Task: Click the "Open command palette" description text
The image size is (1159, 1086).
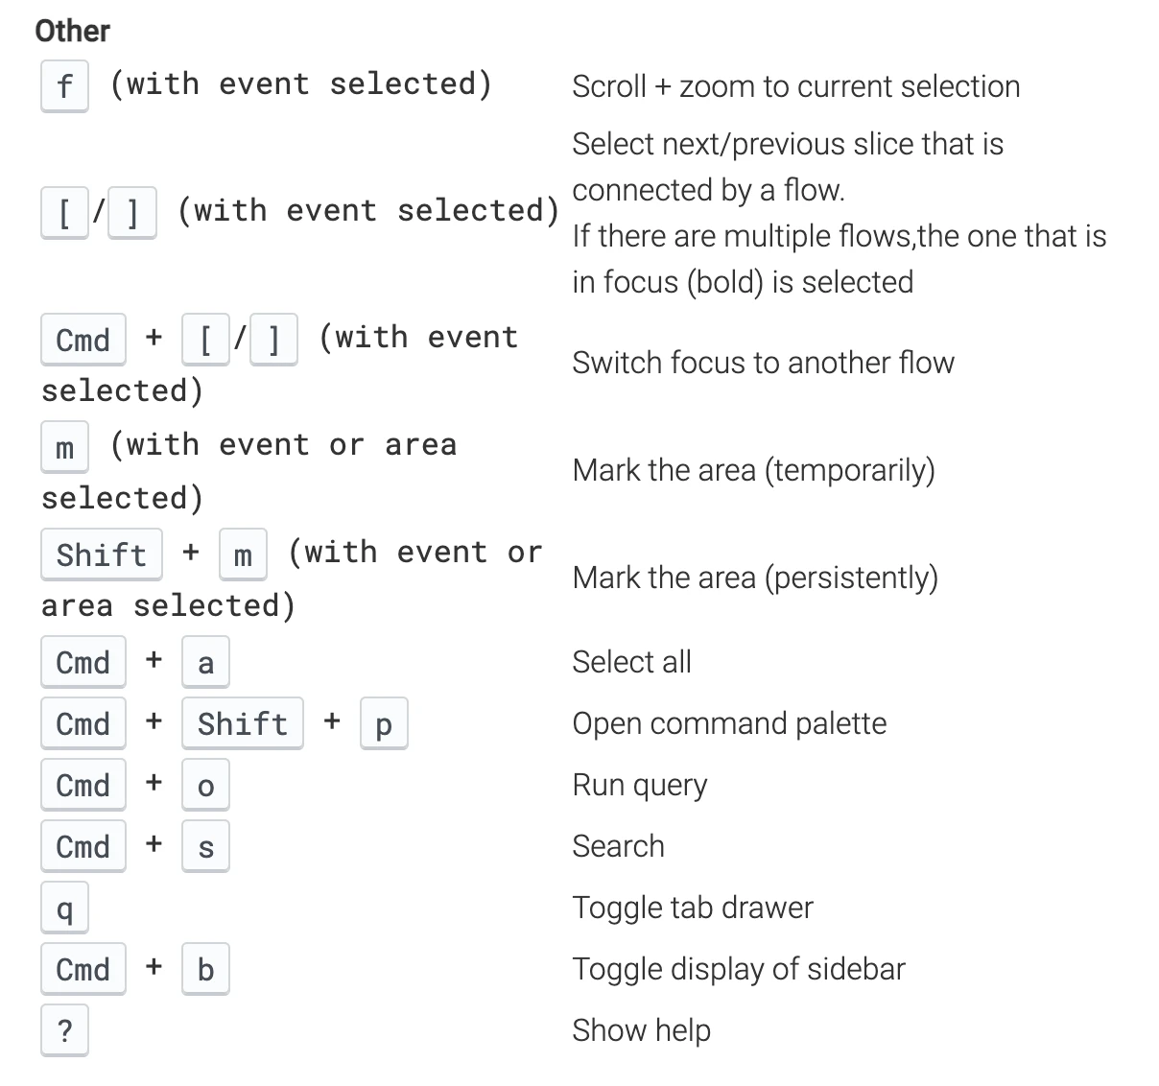Action: [729, 723]
